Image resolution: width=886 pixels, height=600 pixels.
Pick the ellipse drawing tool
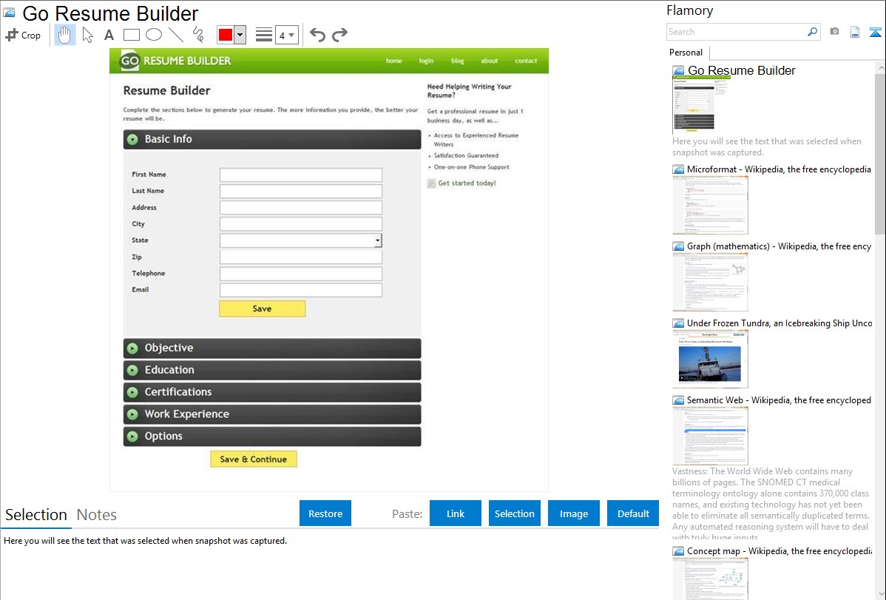pyautogui.click(x=154, y=35)
